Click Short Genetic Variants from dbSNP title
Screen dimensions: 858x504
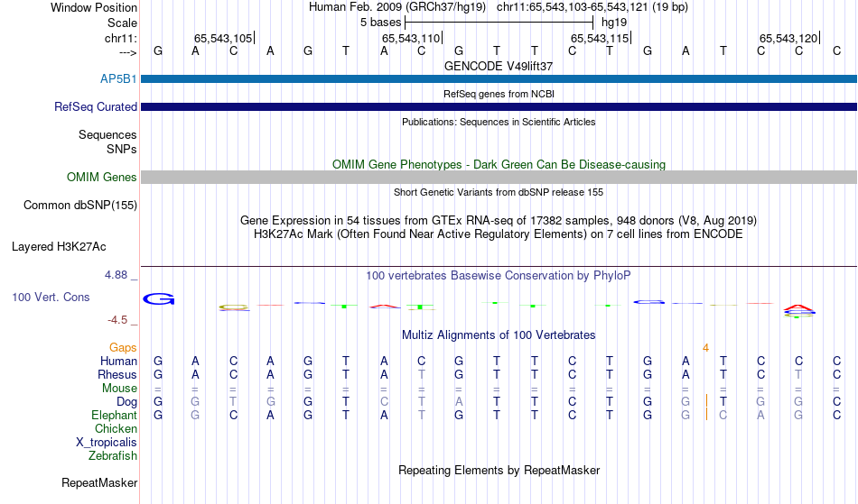tap(499, 192)
